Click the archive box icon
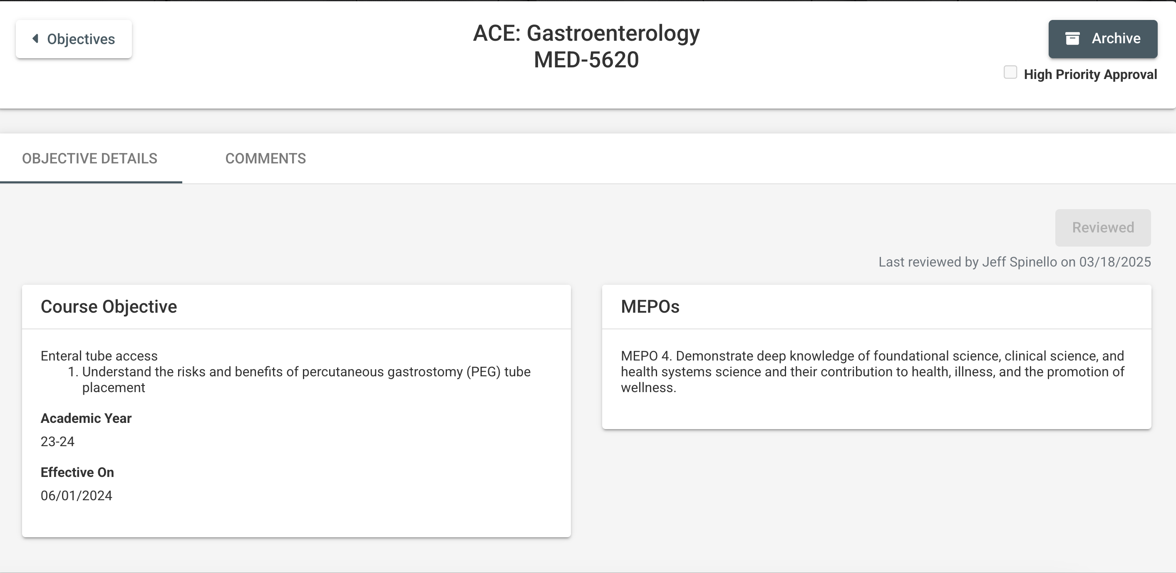Image resolution: width=1176 pixels, height=573 pixels. 1072,38
